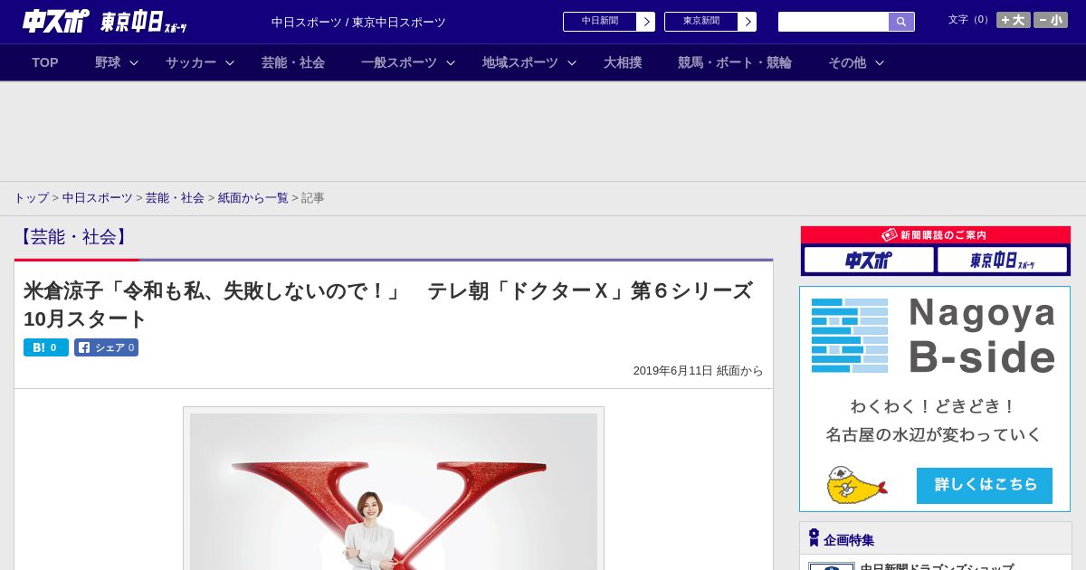Go to the TOP menu item
Image resolution: width=1086 pixels, height=570 pixels.
[45, 62]
